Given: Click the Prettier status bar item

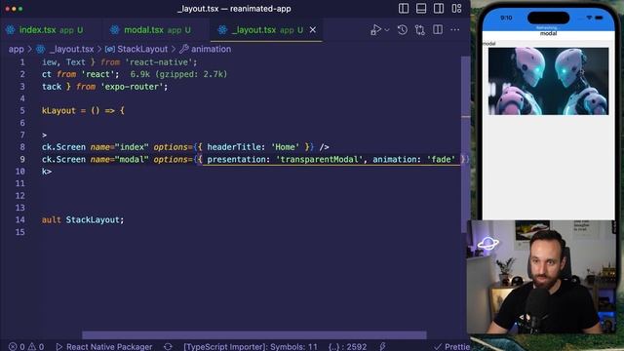Looking at the screenshot, I should click(452, 347).
